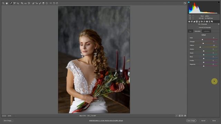Open the zoom level dropdown arrow
The height and width of the screenshot is (124, 221).
(x=13, y=116)
